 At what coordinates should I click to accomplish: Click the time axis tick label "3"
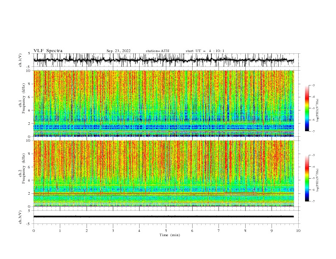point(113,231)
